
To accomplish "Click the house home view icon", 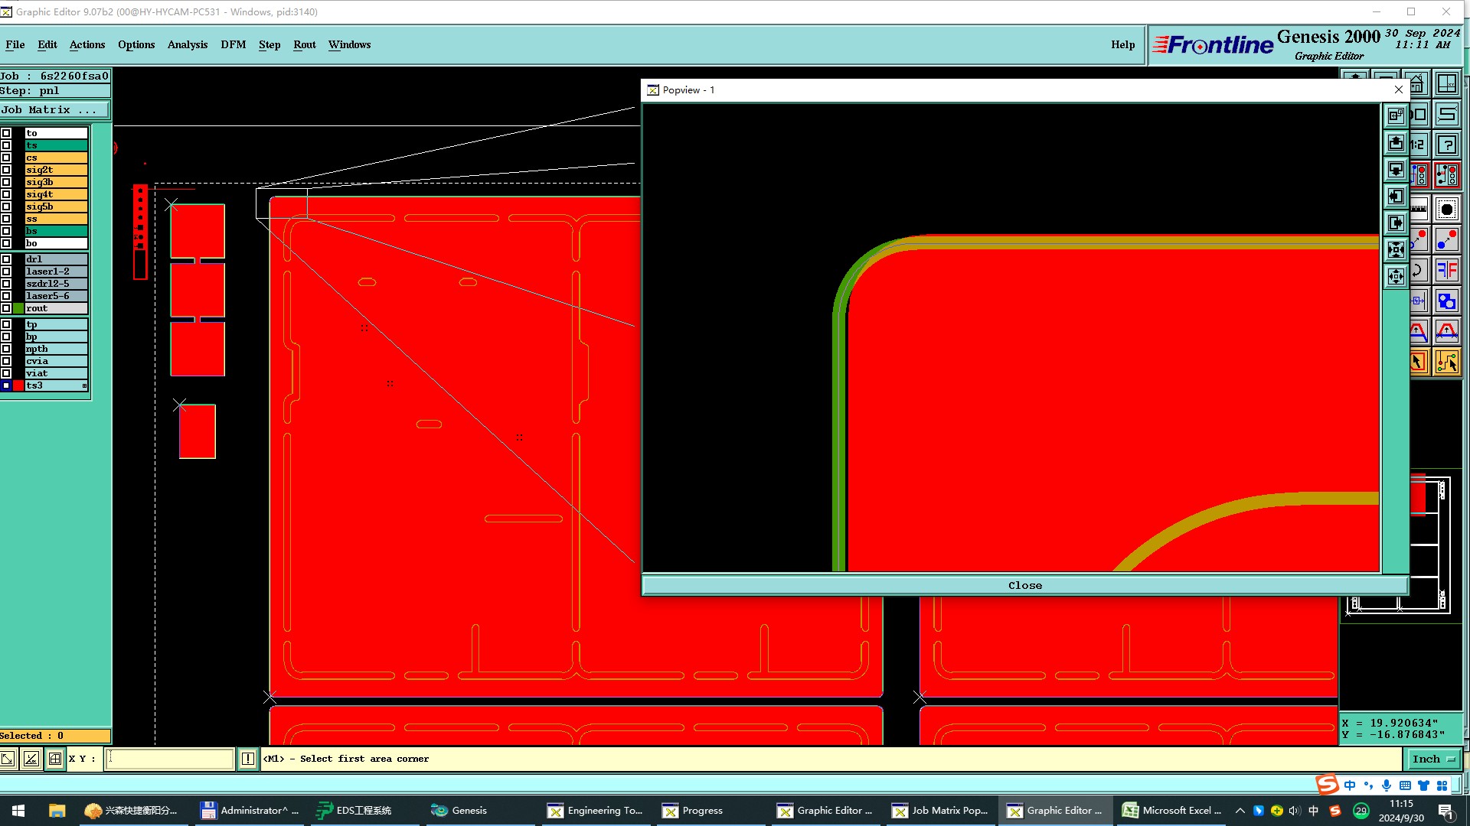I will coord(1417,84).
